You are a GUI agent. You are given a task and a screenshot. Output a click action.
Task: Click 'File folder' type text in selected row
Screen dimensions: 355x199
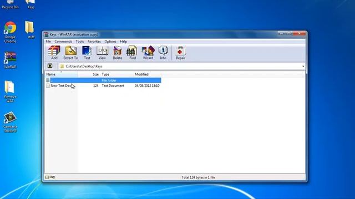click(109, 80)
